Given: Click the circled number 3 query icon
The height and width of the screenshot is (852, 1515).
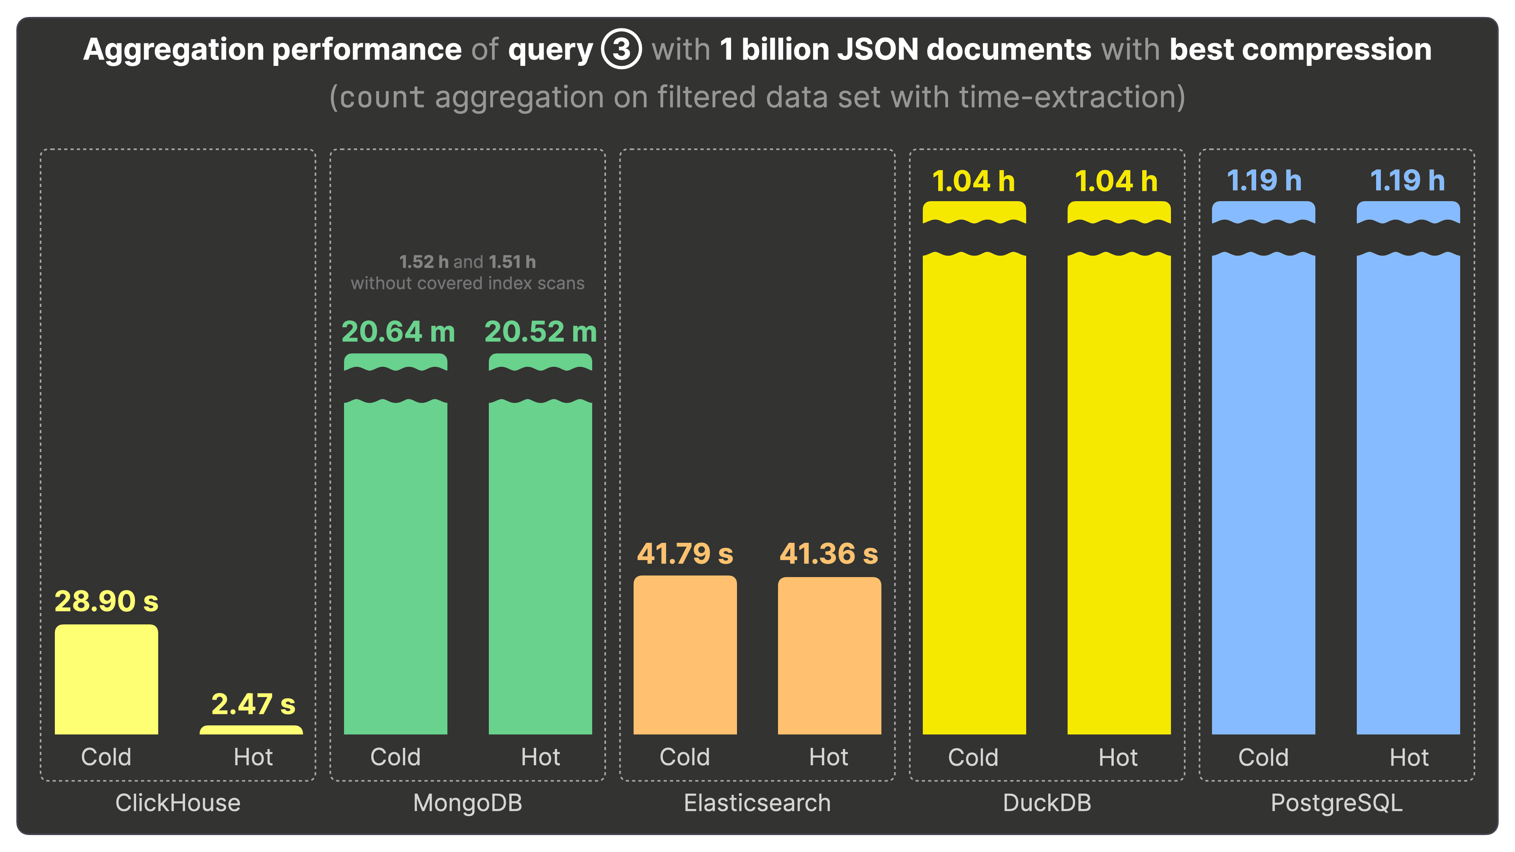Looking at the screenshot, I should tap(621, 49).
